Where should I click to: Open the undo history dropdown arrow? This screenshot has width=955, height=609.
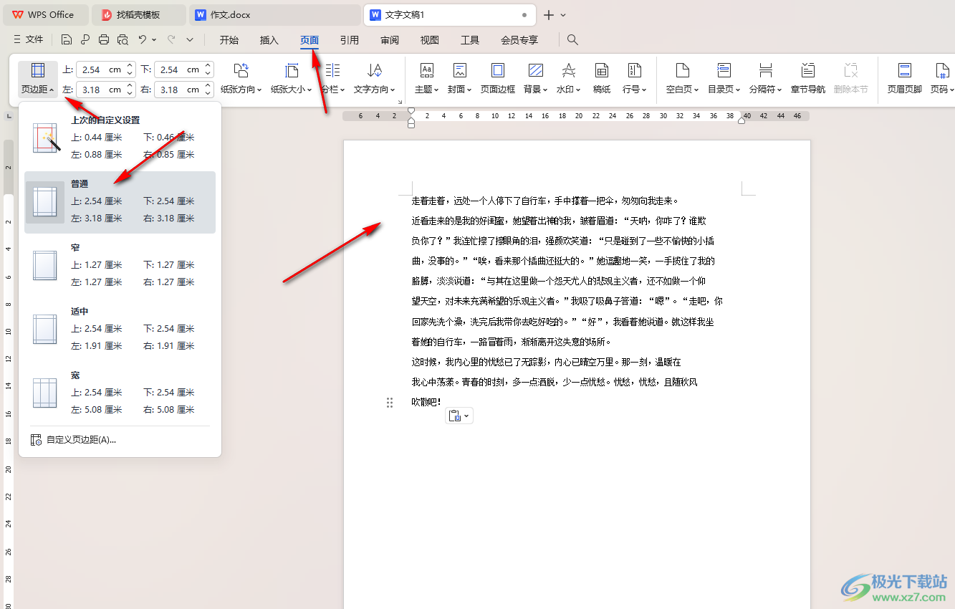pyautogui.click(x=154, y=40)
